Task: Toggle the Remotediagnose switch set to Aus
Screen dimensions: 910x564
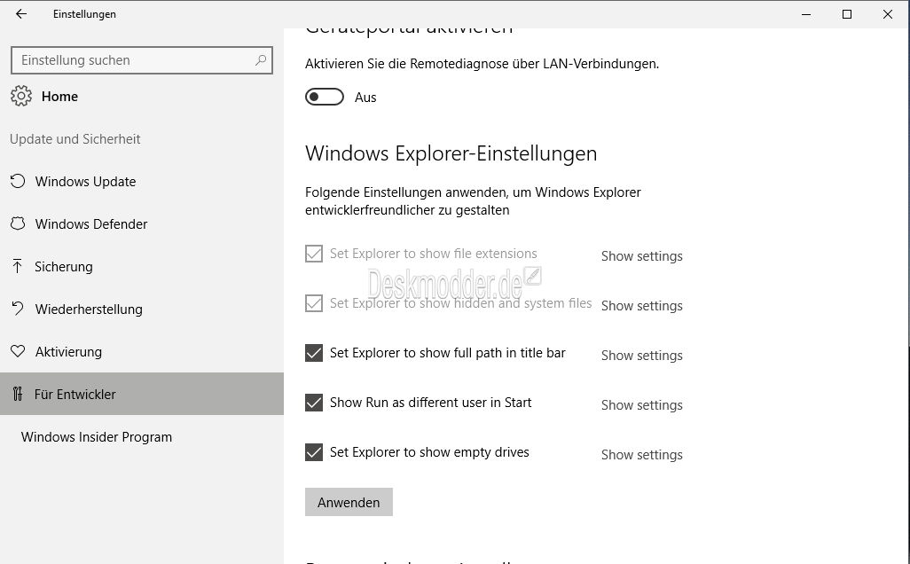Action: coord(325,97)
